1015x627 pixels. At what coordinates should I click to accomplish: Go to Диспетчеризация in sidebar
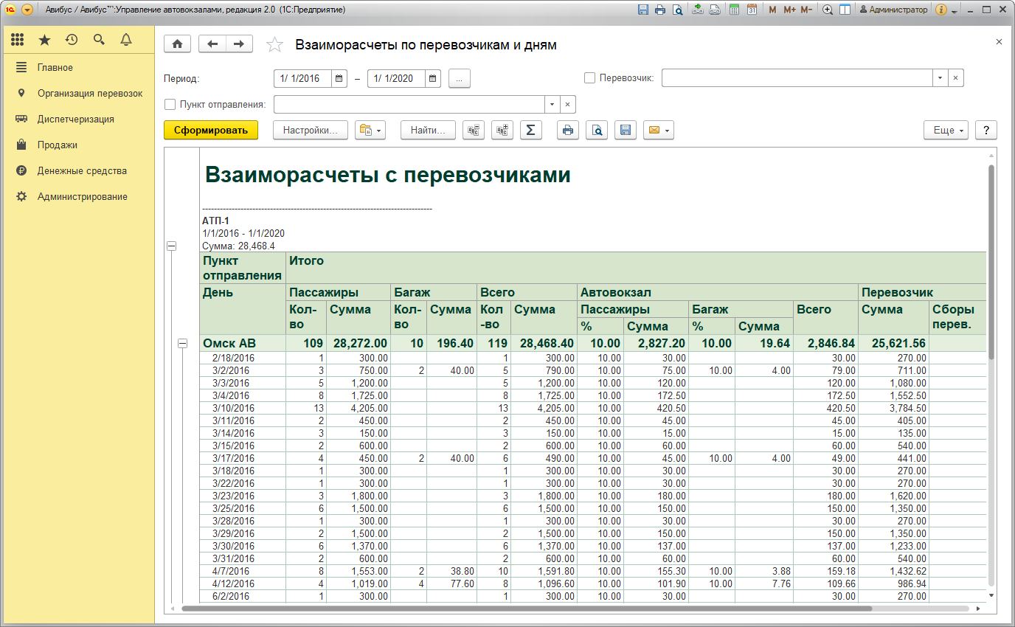click(x=75, y=119)
